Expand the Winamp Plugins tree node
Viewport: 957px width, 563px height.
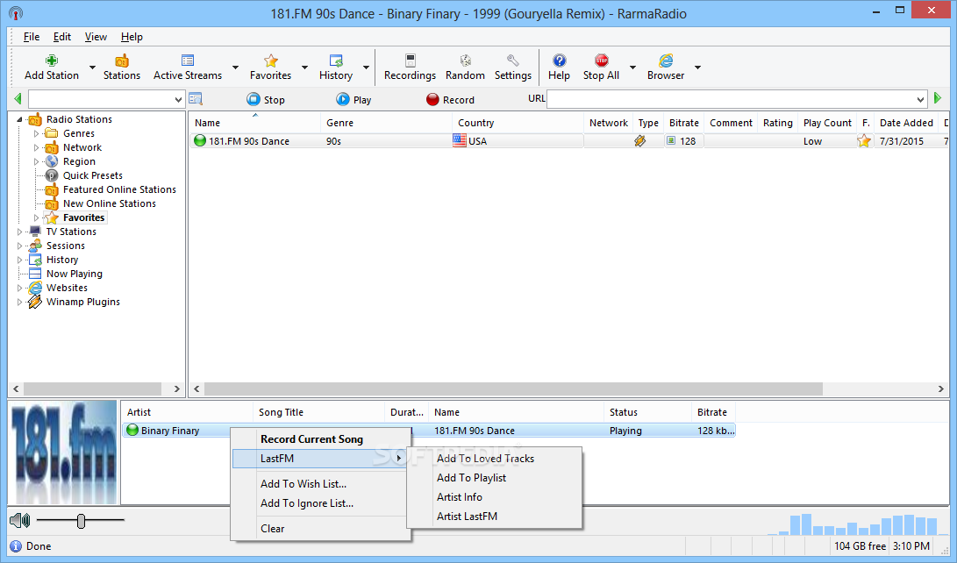coord(19,302)
